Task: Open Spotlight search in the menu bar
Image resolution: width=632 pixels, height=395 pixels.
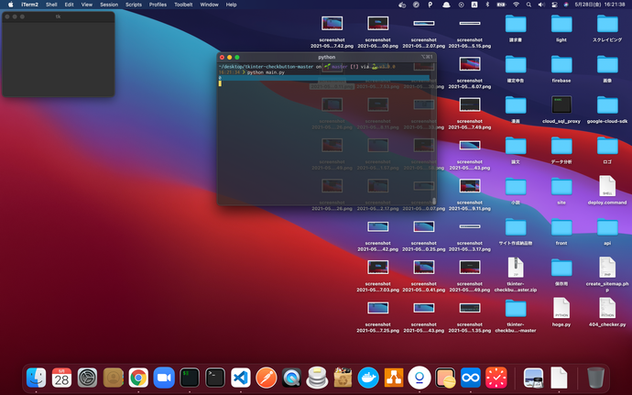Action: point(528,5)
